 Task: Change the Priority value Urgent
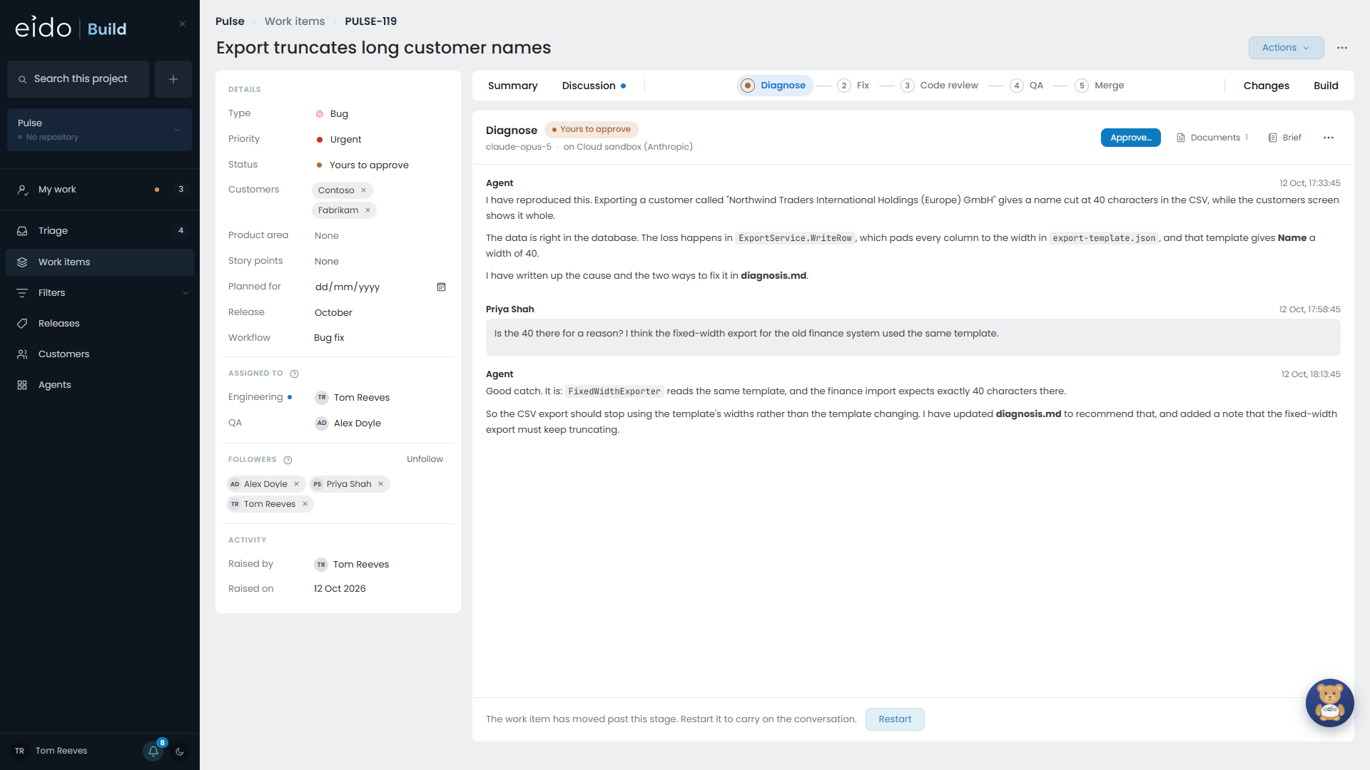(x=345, y=140)
